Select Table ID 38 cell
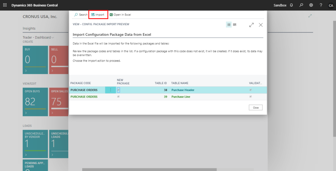Screen dimensions: 336x171 tap(165, 90)
